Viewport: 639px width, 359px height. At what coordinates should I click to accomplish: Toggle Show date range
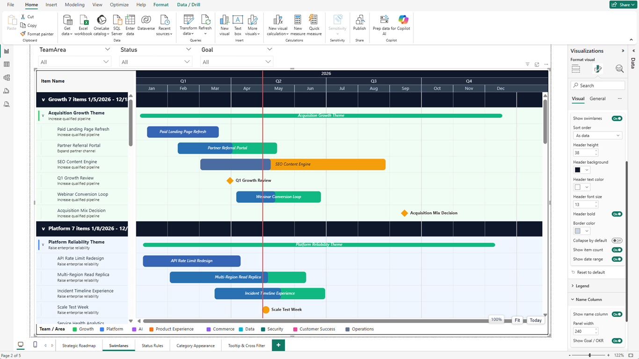tap(617, 259)
